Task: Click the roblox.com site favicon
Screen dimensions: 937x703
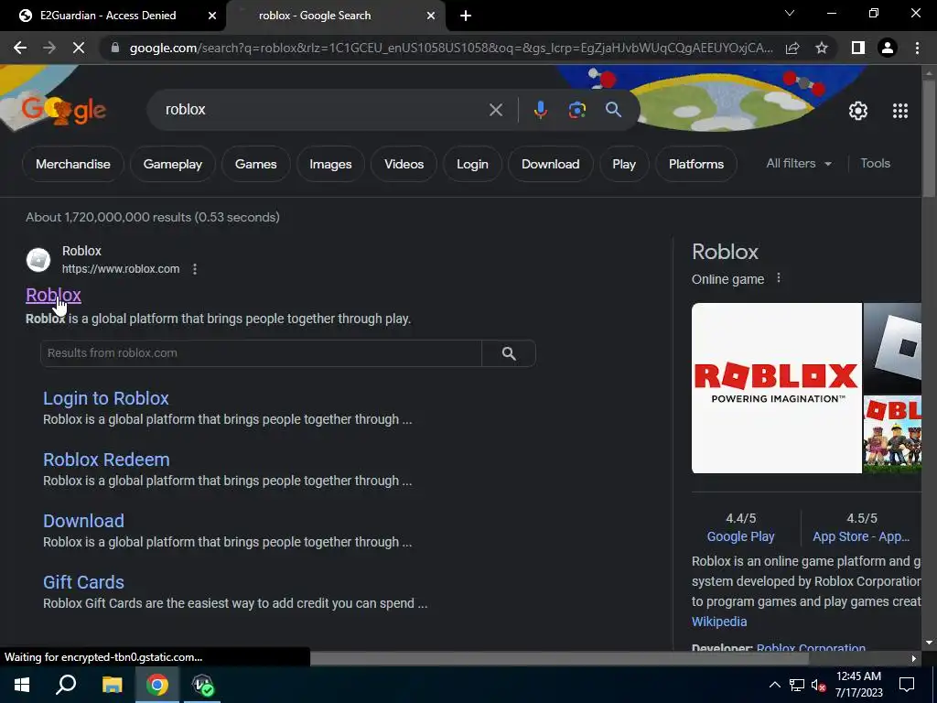Action: click(x=38, y=259)
